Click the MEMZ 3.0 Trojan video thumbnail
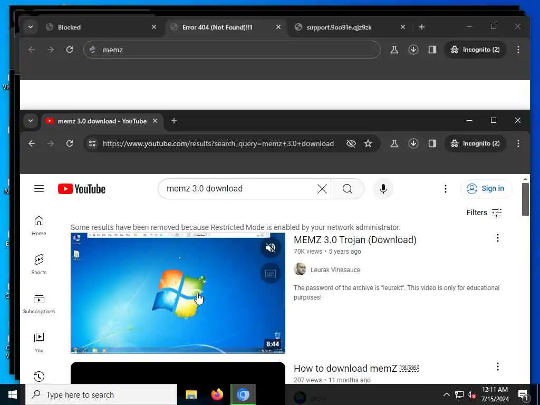 tap(178, 293)
